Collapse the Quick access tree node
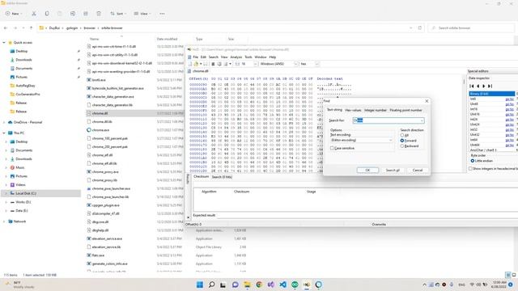 [4, 43]
